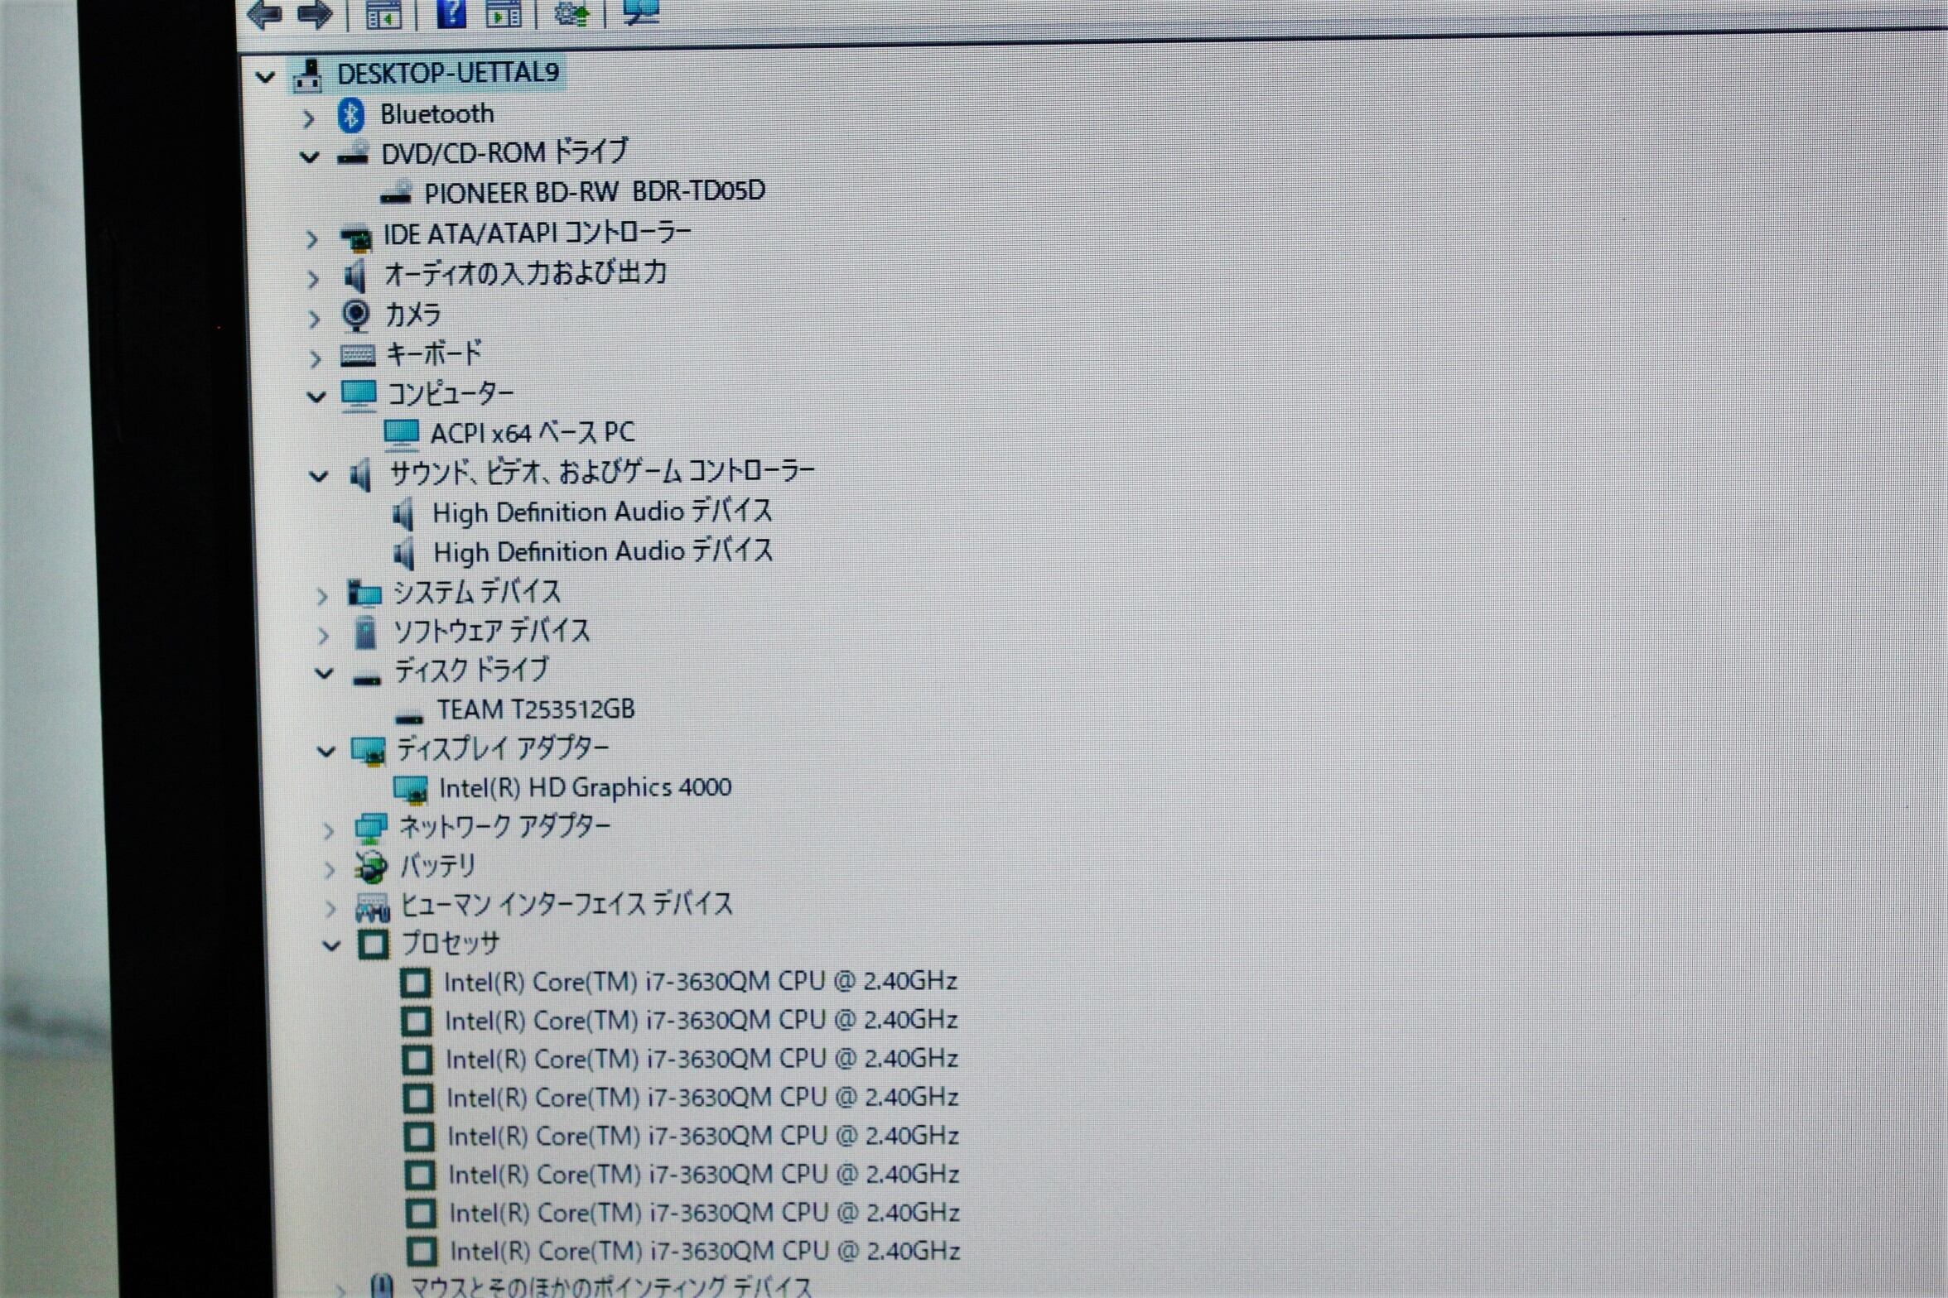
Task: Click the Intel(R) HD Graphics 4000 adapter icon
Action: (x=411, y=789)
